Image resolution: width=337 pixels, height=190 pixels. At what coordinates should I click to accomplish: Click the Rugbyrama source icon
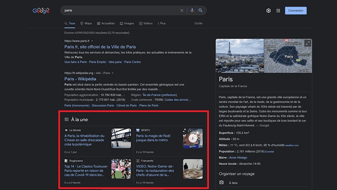point(66,161)
